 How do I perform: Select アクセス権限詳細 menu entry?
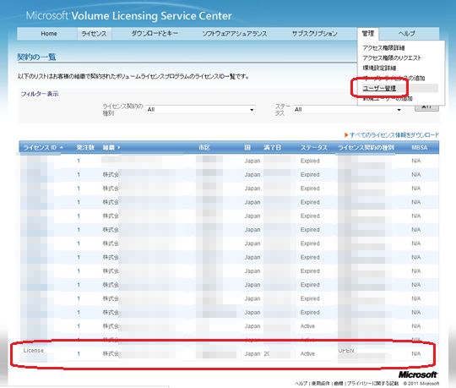pyautogui.click(x=383, y=47)
